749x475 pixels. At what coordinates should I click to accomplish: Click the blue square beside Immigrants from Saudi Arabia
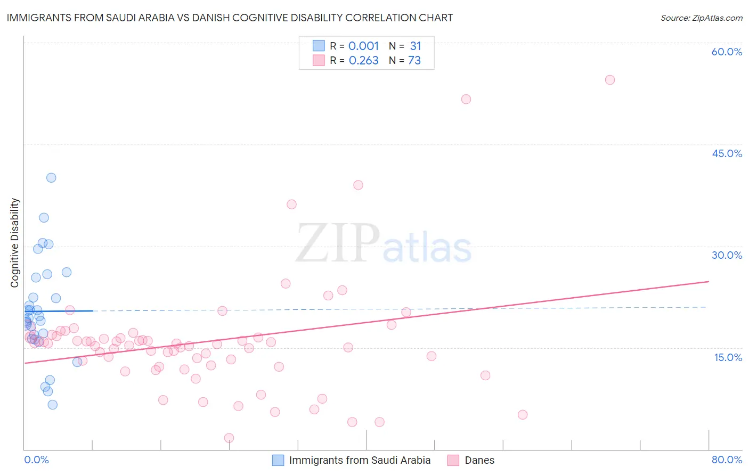pos(278,460)
